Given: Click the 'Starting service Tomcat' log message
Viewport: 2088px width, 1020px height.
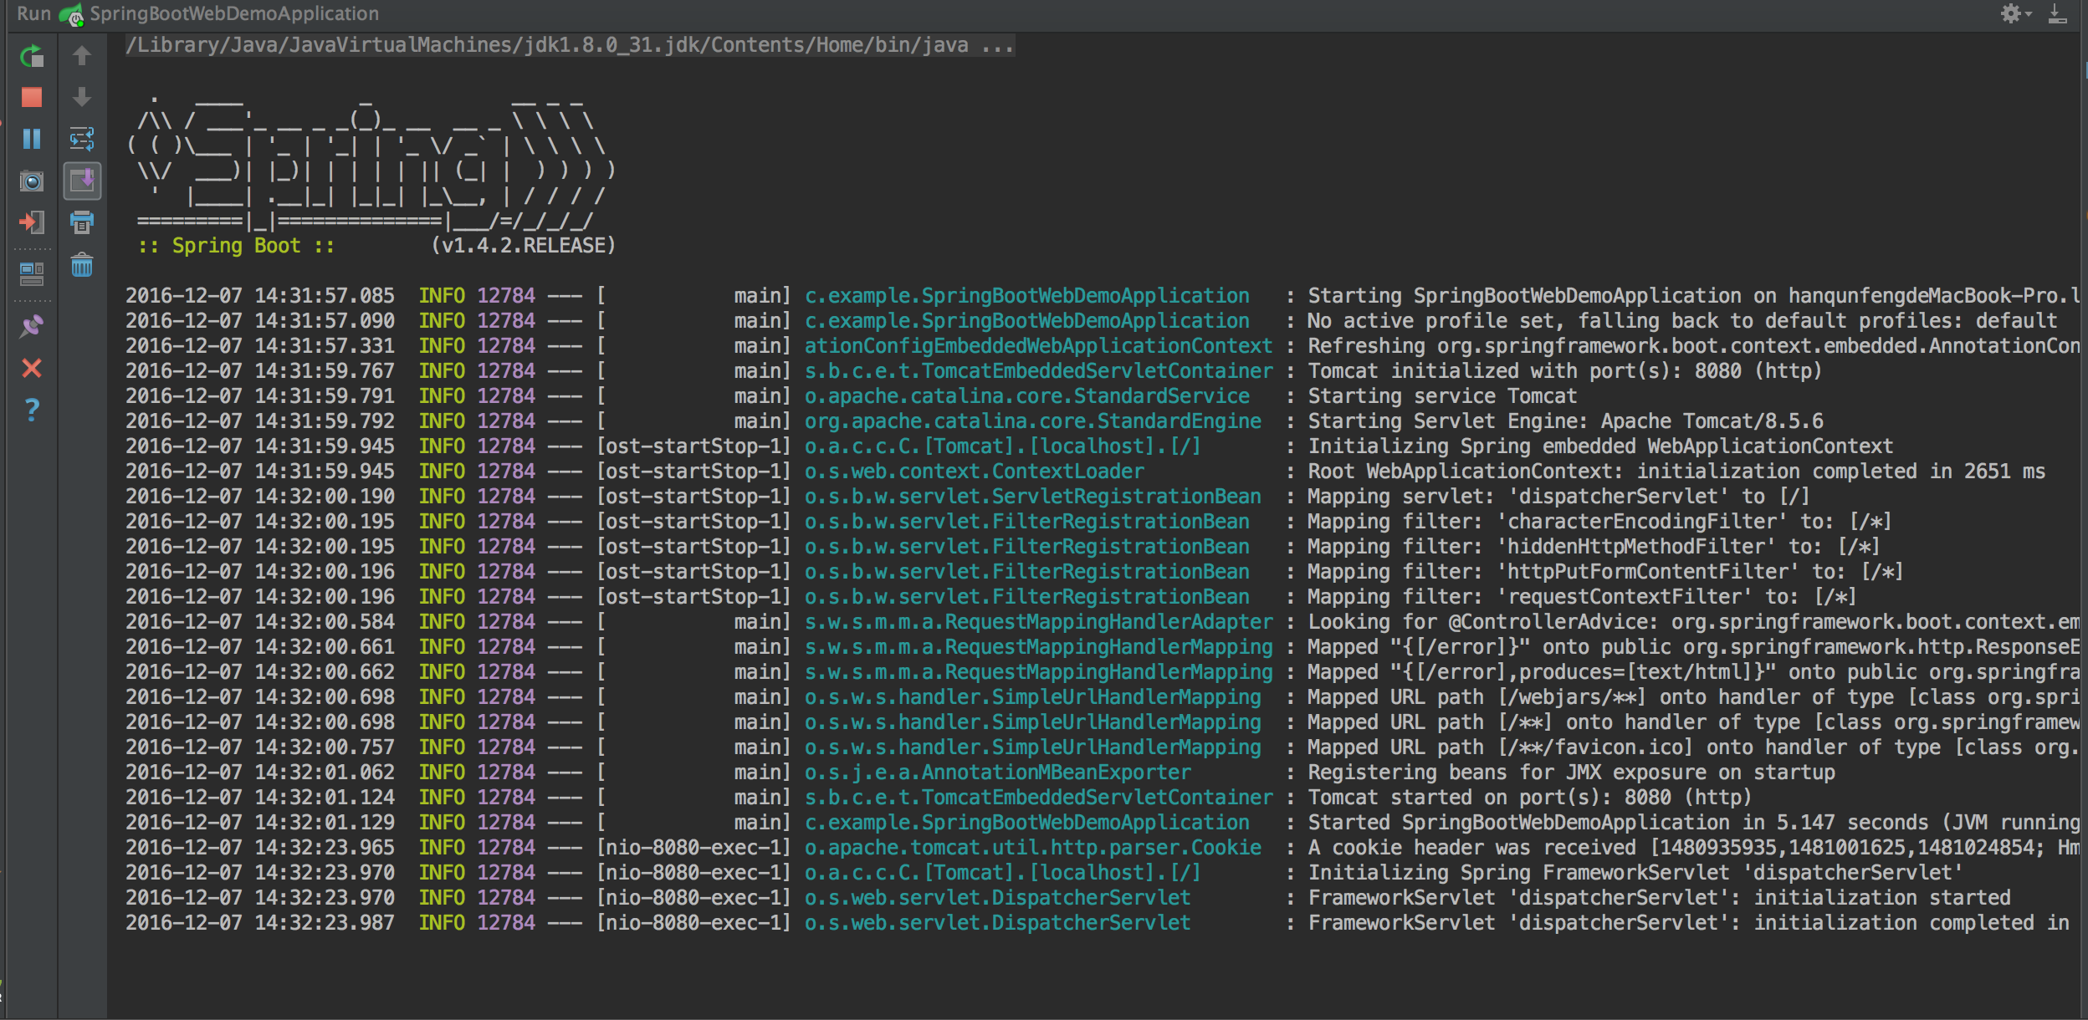Looking at the screenshot, I should point(1442,396).
